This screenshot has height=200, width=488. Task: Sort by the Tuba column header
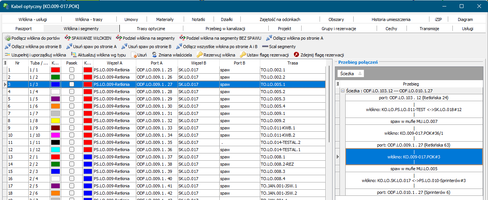[x=39, y=63]
